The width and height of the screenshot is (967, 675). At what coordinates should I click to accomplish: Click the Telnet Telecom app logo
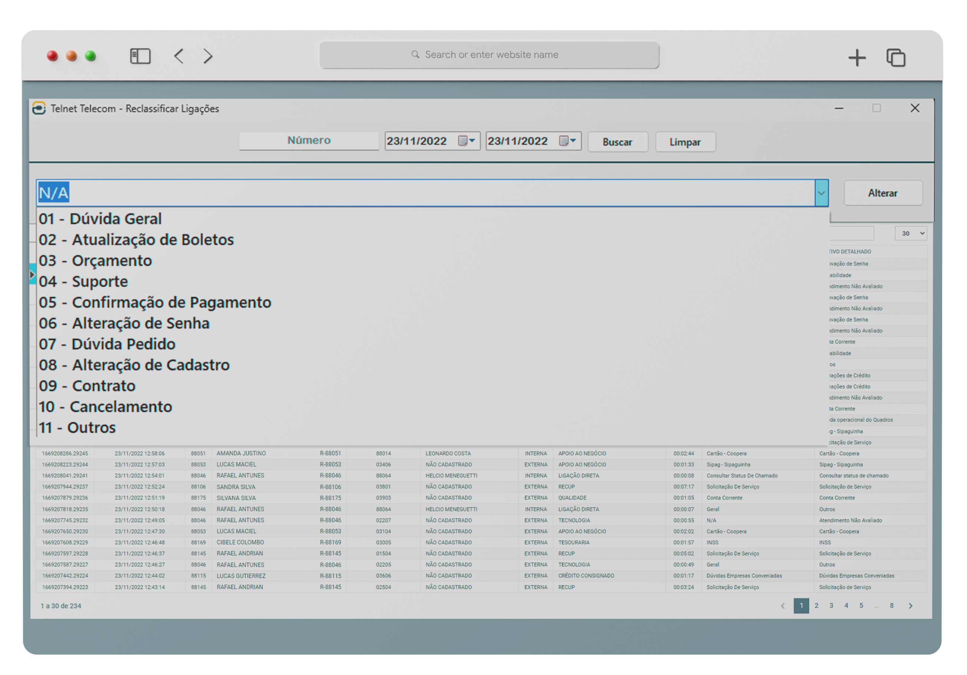[x=39, y=108]
